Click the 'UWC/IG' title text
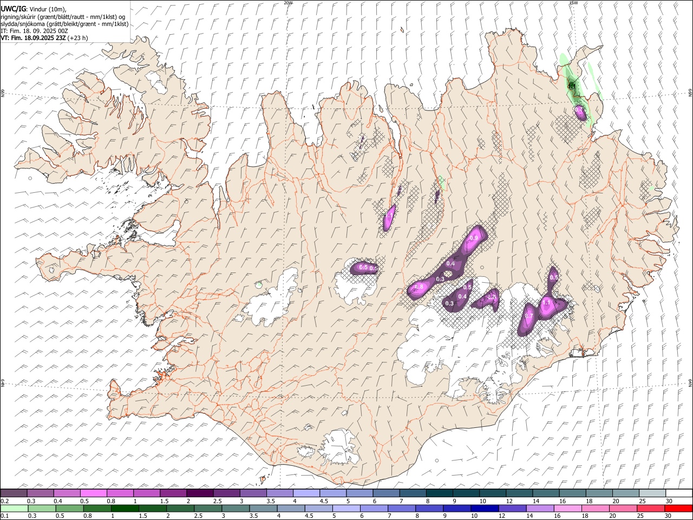This screenshot has height=520, width=693. click(x=13, y=9)
